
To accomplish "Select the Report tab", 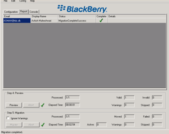I will click(x=23, y=12).
